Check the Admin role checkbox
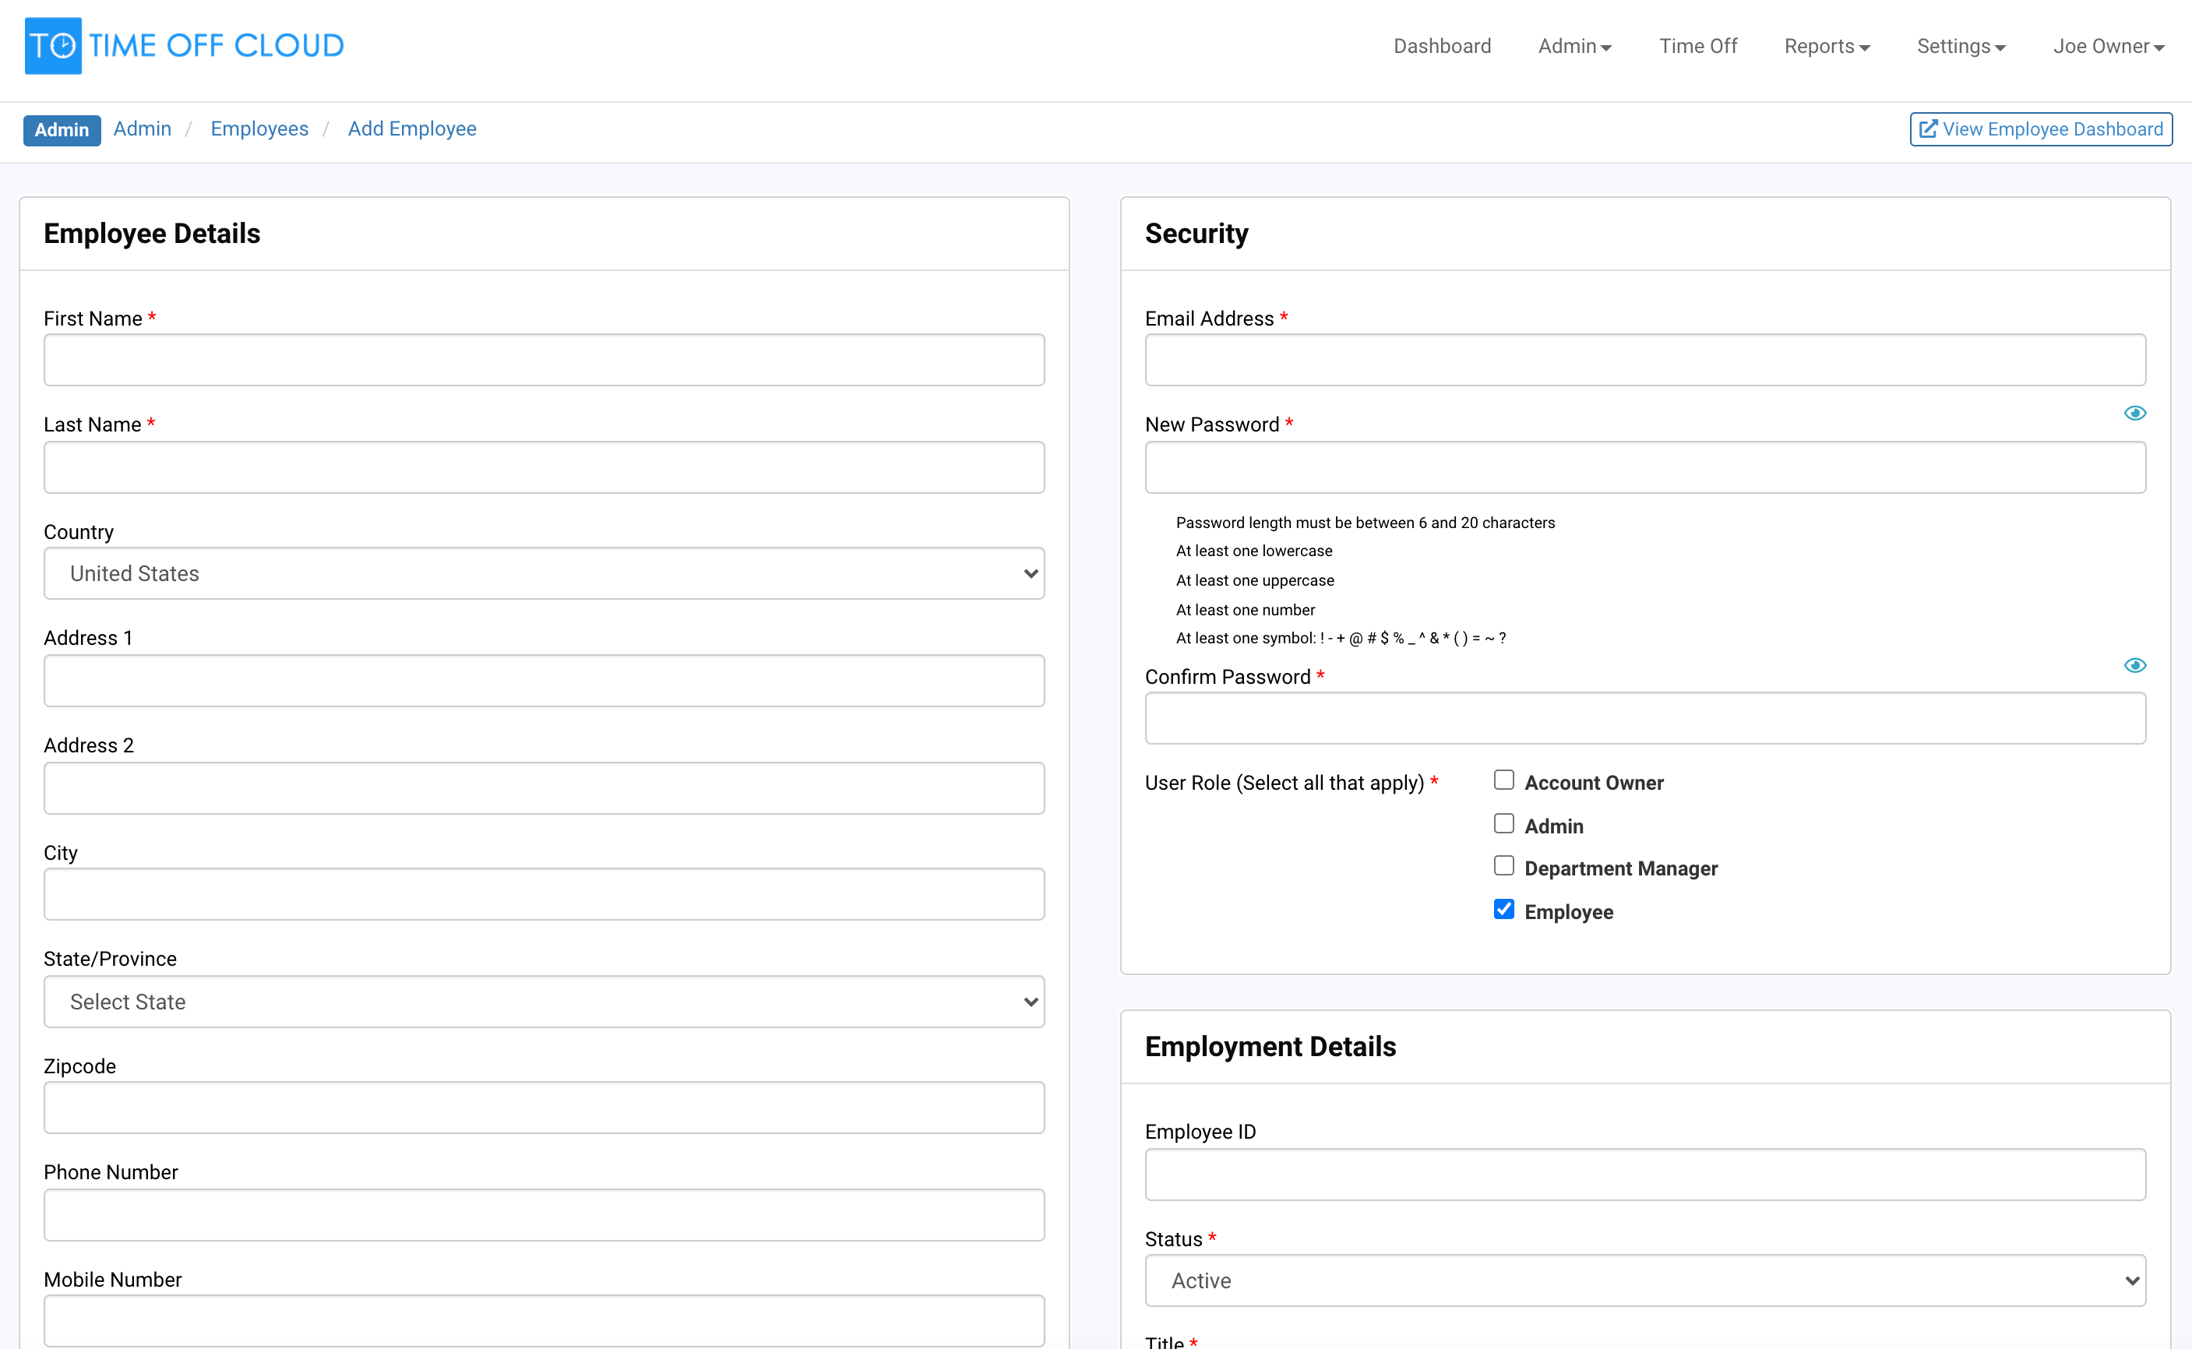 click(x=1504, y=823)
